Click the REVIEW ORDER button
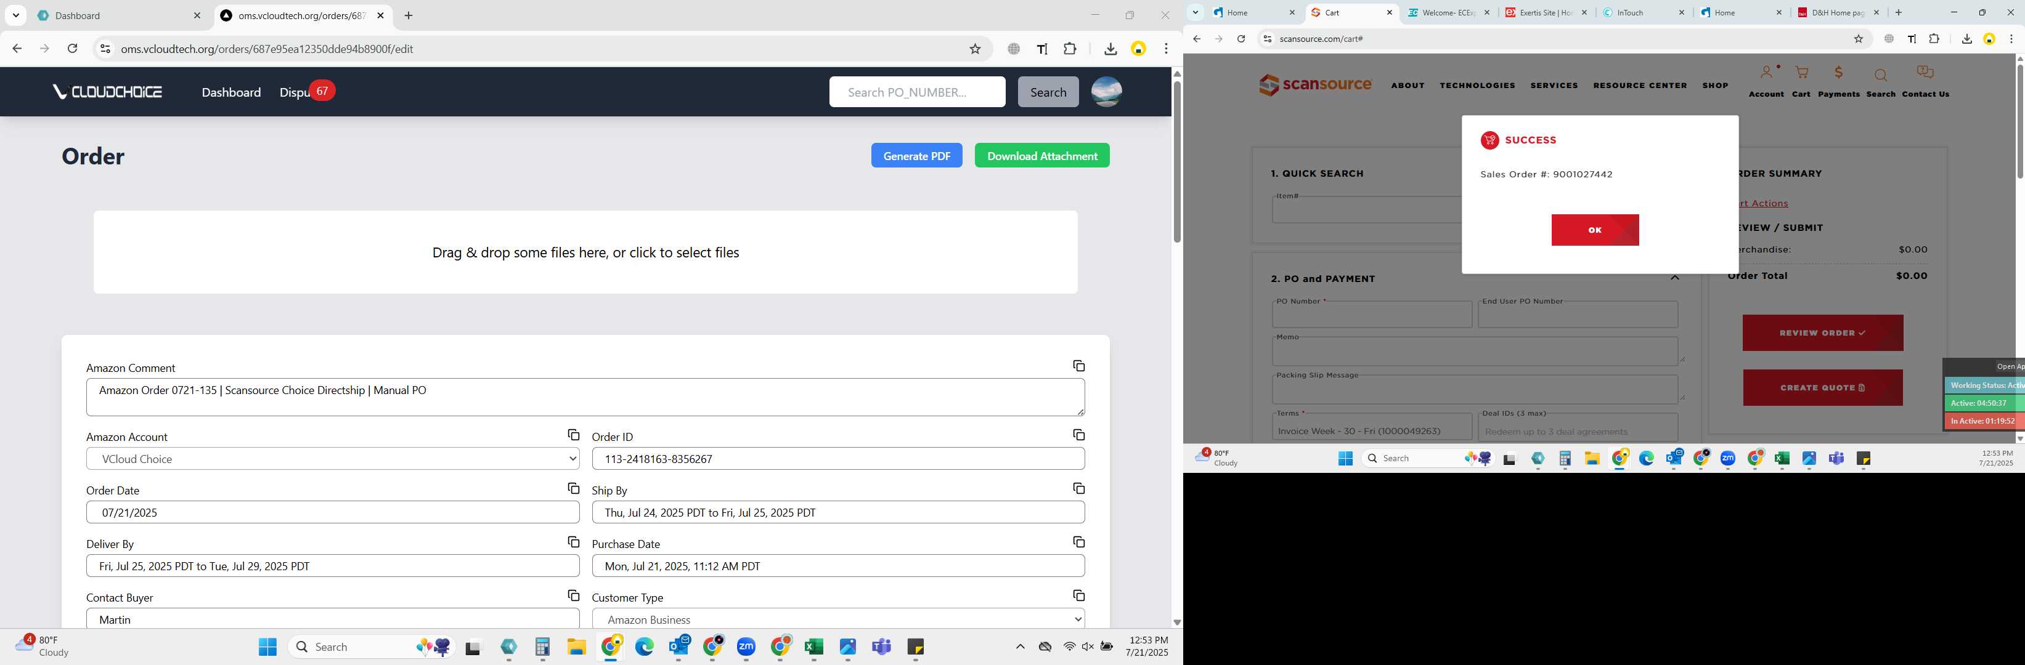2025x665 pixels. click(1822, 333)
